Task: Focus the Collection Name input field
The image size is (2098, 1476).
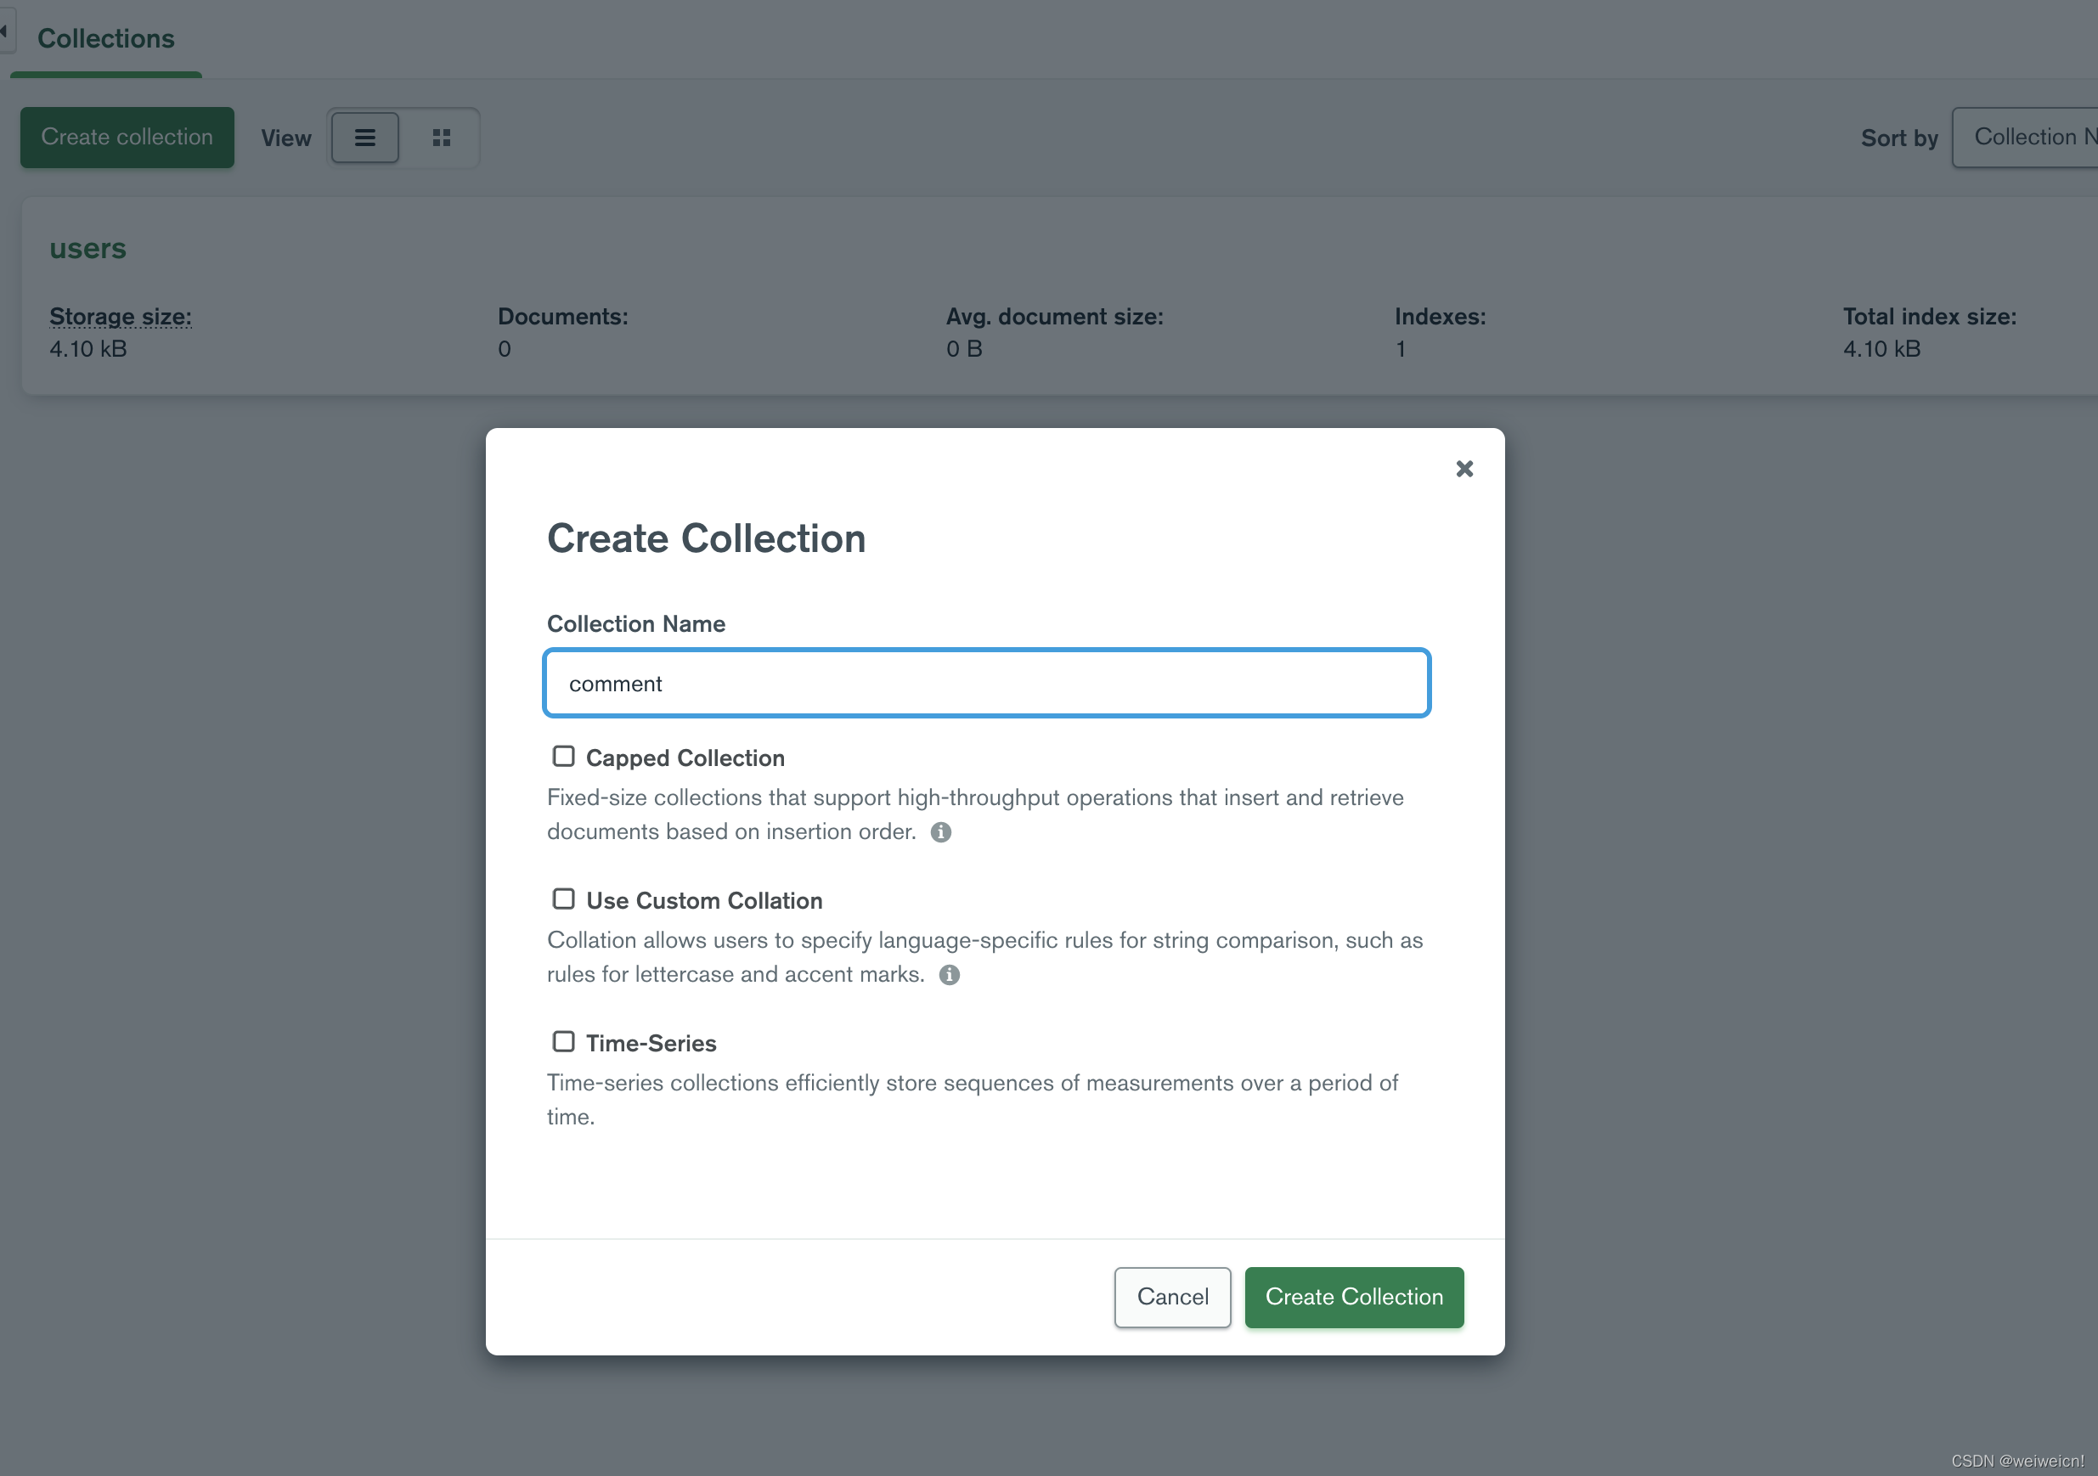Action: click(986, 683)
